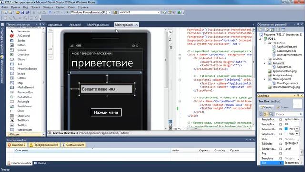This screenshot has height=172, width=305.
Task: Click the Нажми меня button in designer
Action: 106,112
